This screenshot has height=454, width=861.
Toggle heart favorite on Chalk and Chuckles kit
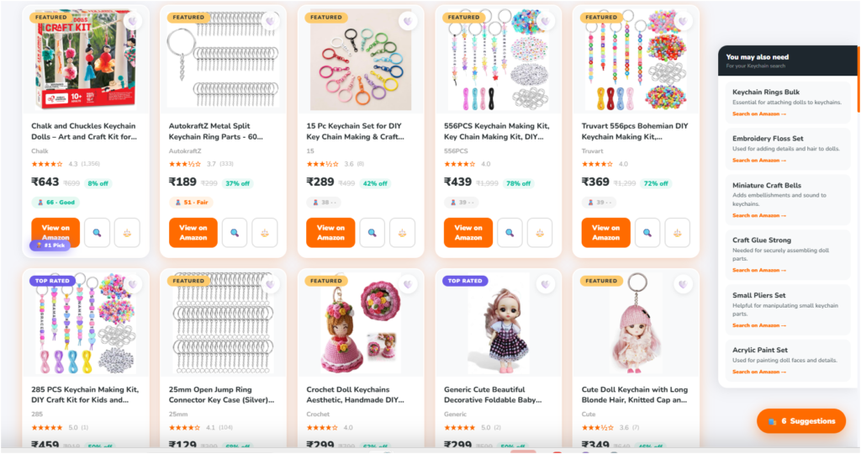132,21
